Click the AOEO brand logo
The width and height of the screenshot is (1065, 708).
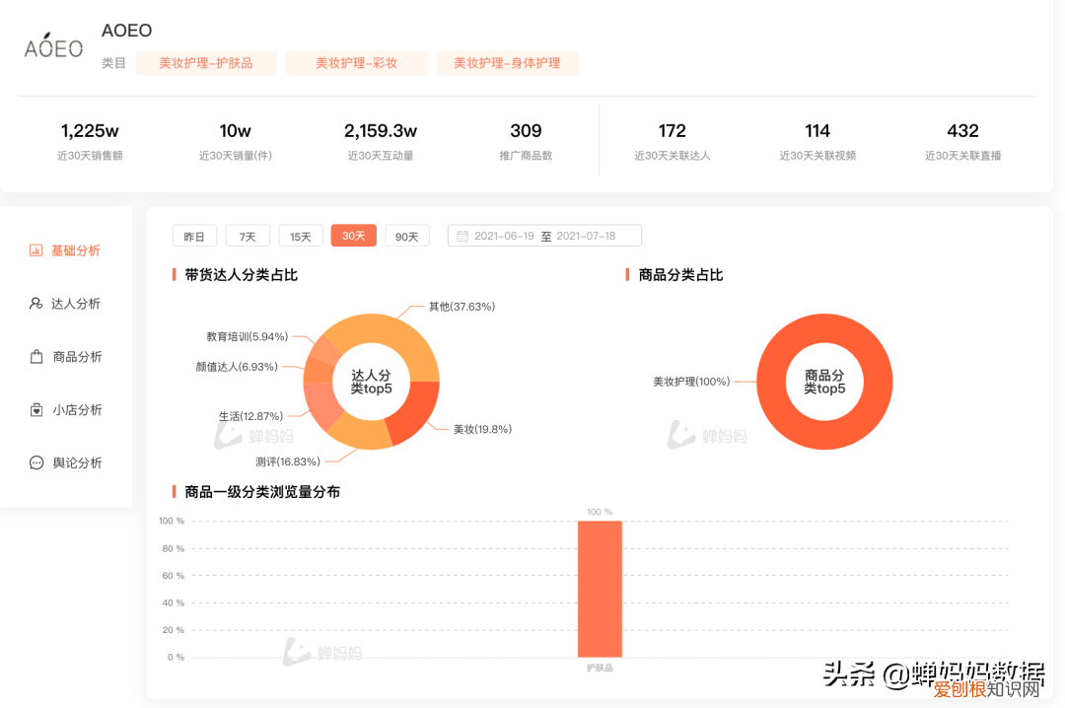click(x=52, y=44)
